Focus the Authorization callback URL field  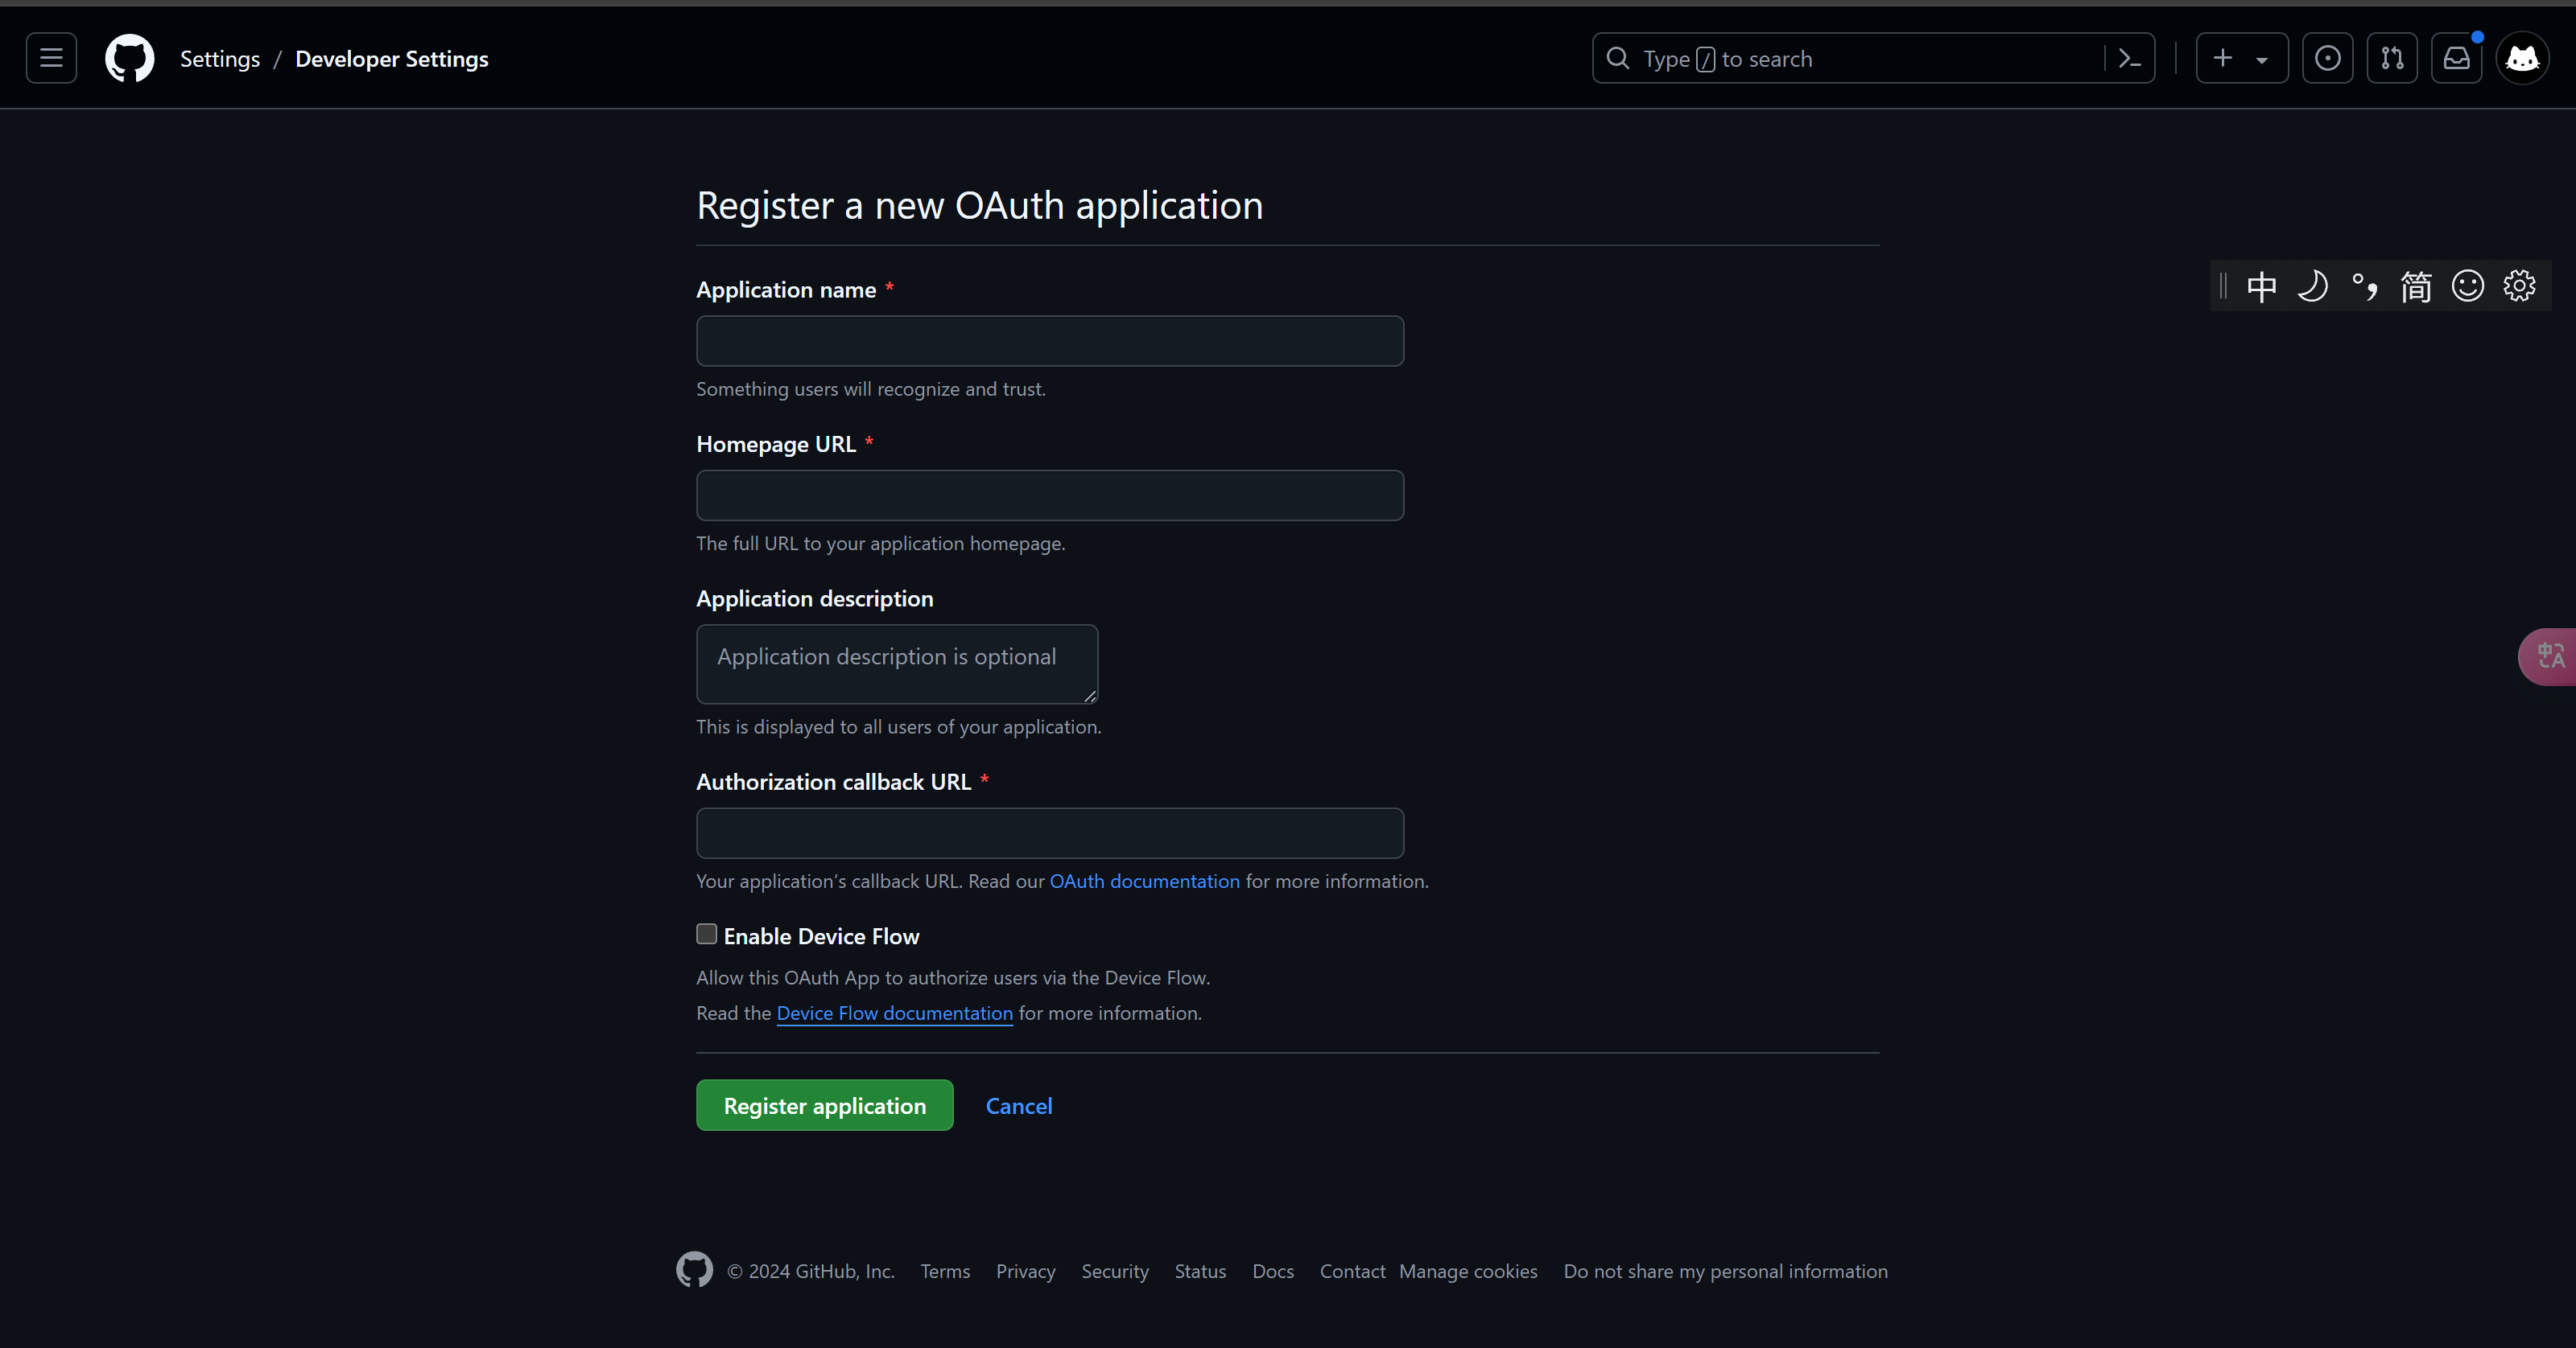[x=1049, y=832]
